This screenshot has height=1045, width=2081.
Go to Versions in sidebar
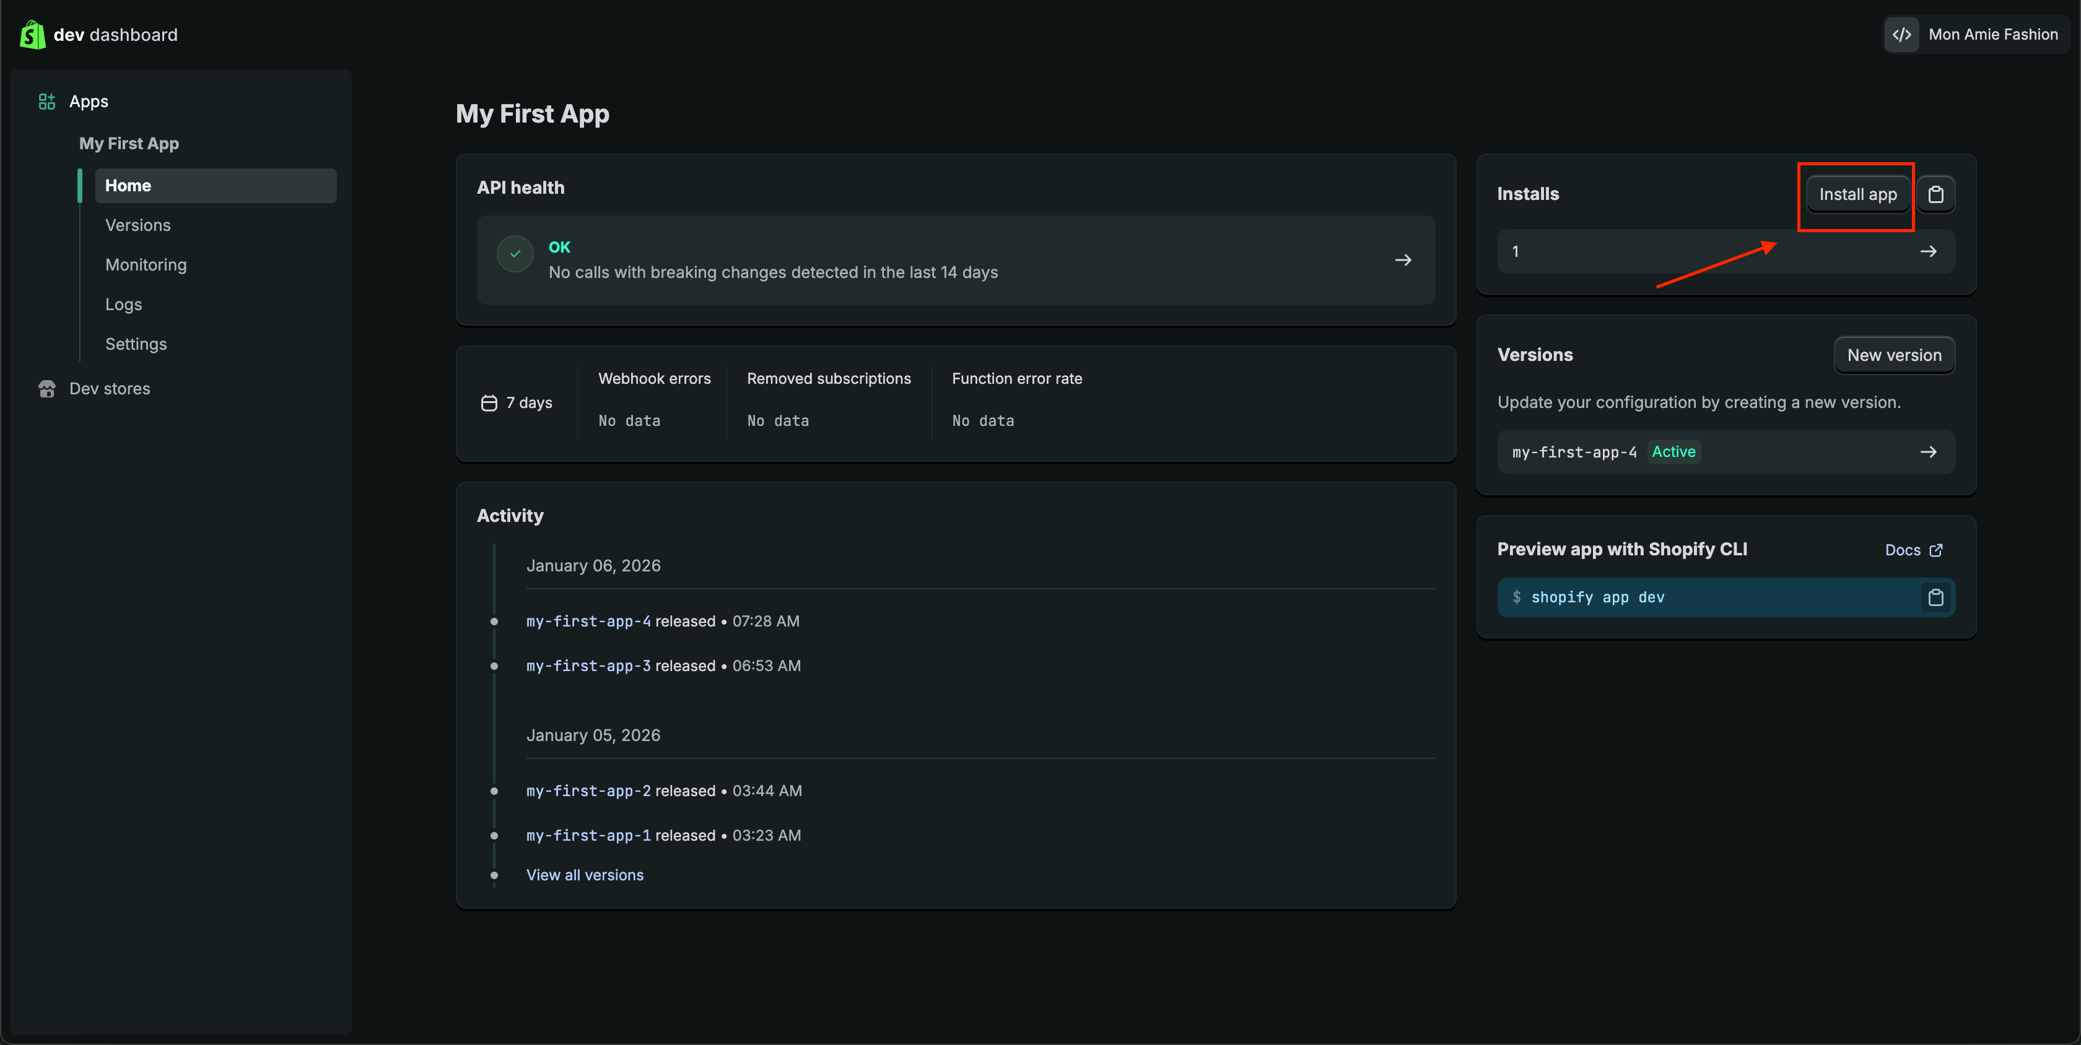click(x=138, y=225)
